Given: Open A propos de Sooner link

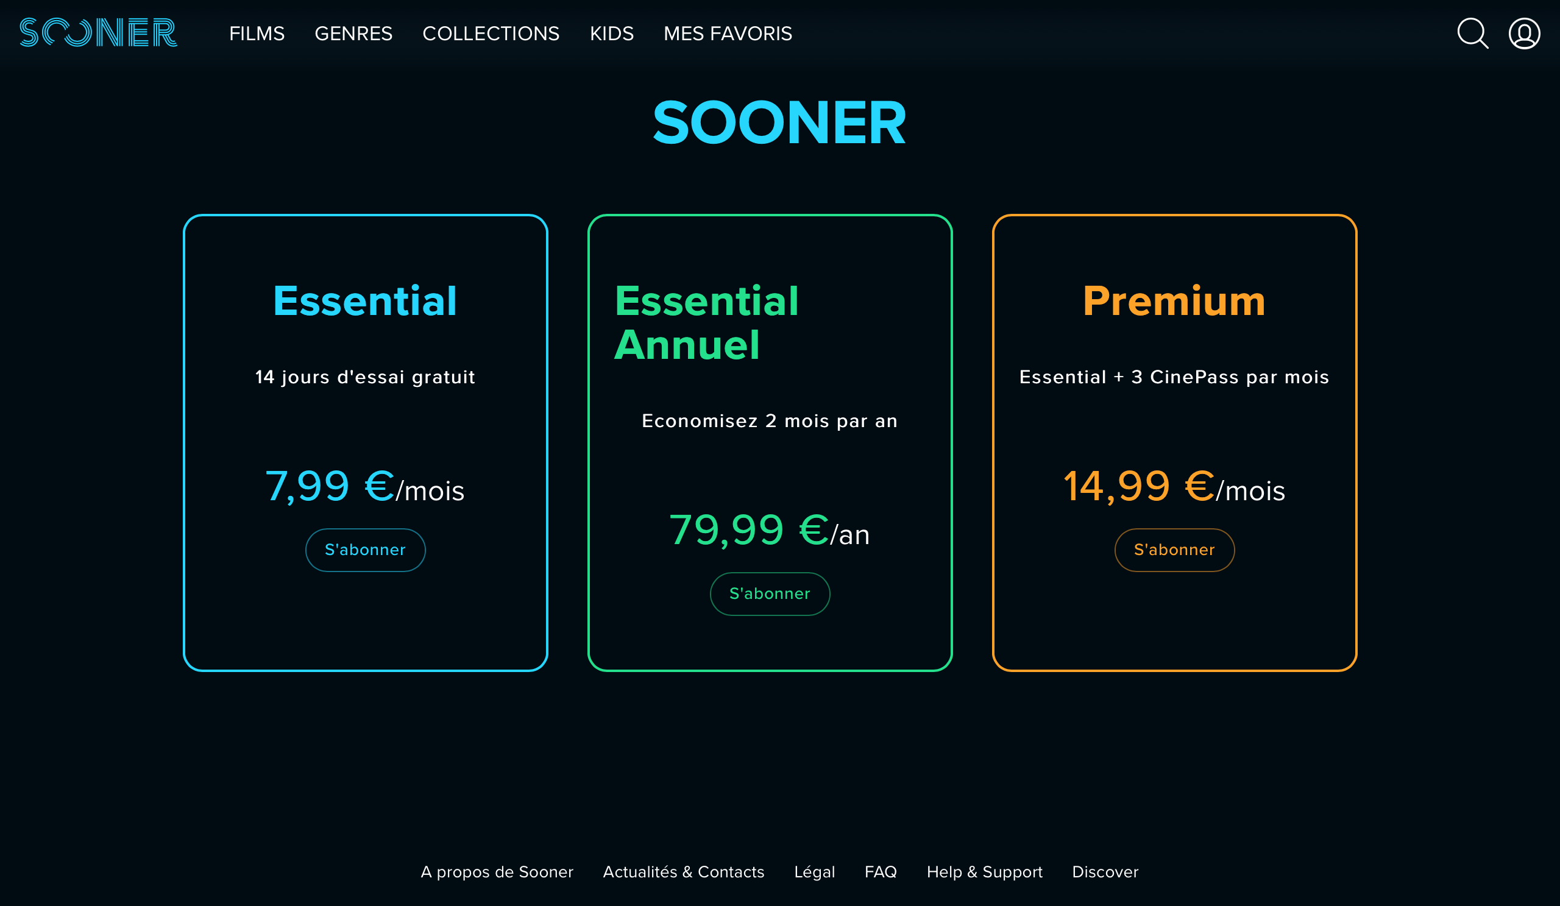Looking at the screenshot, I should 497,871.
